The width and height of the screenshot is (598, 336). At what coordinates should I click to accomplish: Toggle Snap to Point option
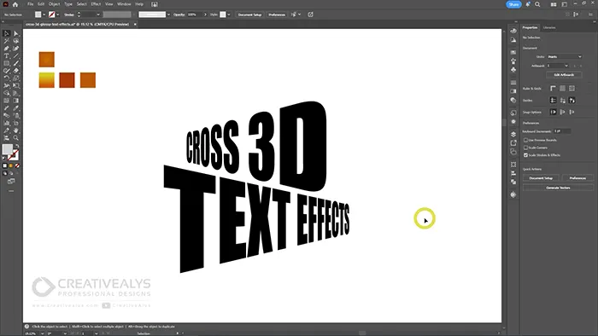click(x=553, y=112)
